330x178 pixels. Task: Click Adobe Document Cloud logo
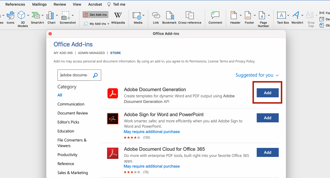tap(113, 153)
